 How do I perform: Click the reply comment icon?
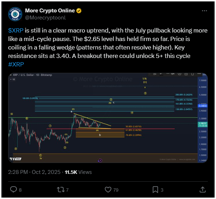coord(14,190)
